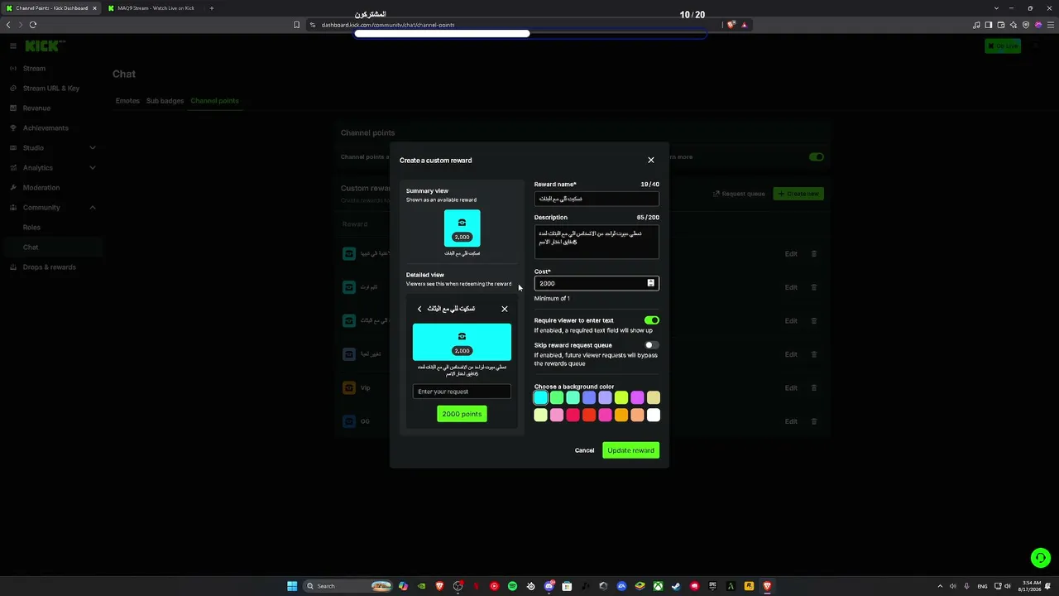This screenshot has height=596, width=1059.
Task: Open Stream URL & Key in the sidebar
Action: pyautogui.click(x=51, y=89)
